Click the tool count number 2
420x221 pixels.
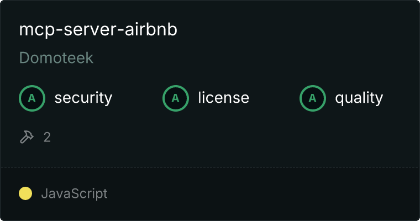click(x=47, y=137)
